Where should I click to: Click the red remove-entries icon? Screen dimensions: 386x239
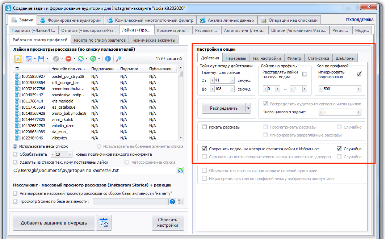[68, 59]
